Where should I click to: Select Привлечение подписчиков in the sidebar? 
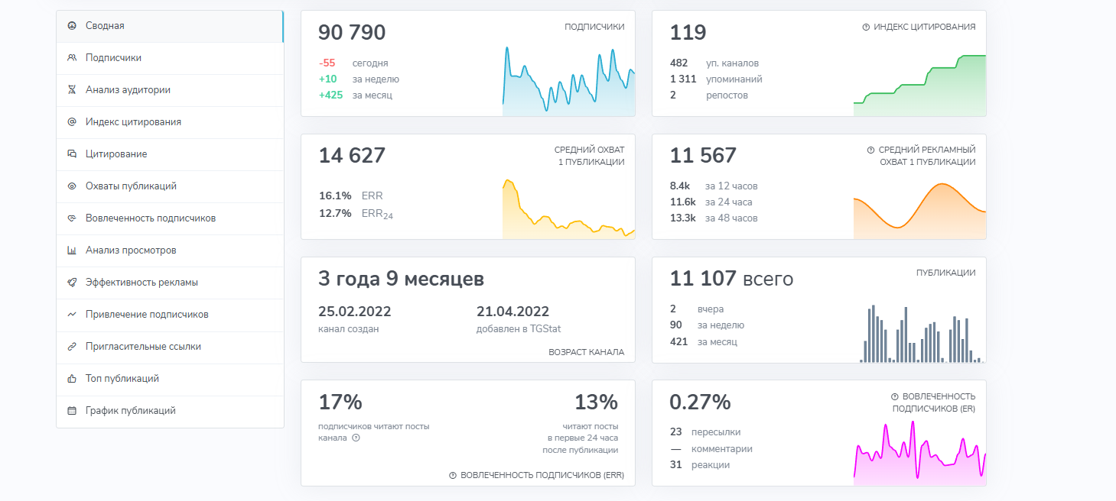(x=147, y=315)
